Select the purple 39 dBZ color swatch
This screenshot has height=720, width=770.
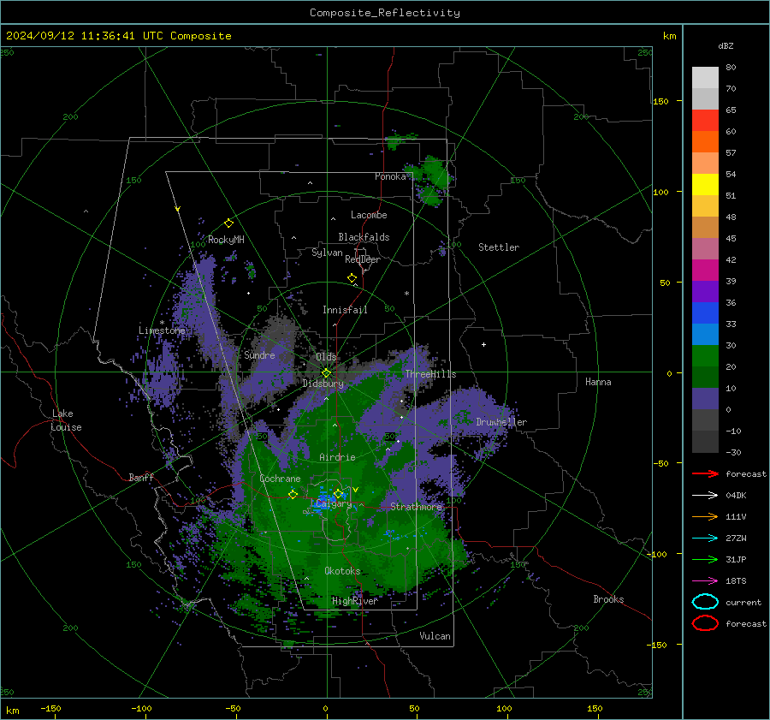point(705,291)
